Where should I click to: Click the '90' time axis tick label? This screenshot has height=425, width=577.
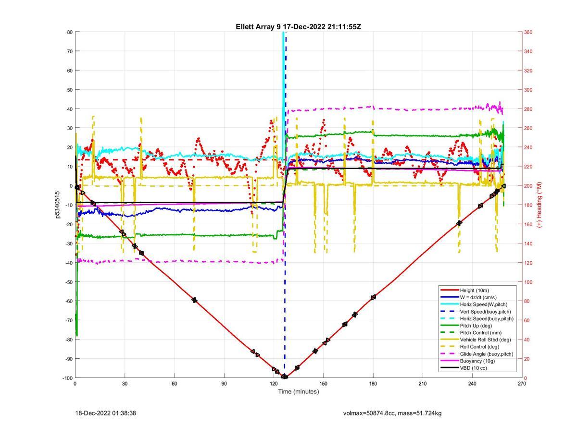click(224, 384)
